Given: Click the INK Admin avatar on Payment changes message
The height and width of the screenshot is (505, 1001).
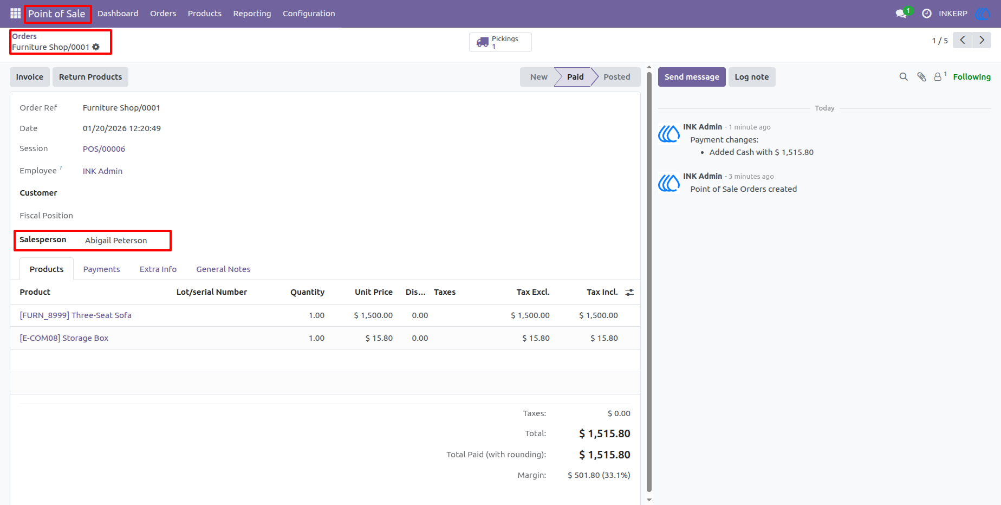Looking at the screenshot, I should click(x=669, y=134).
